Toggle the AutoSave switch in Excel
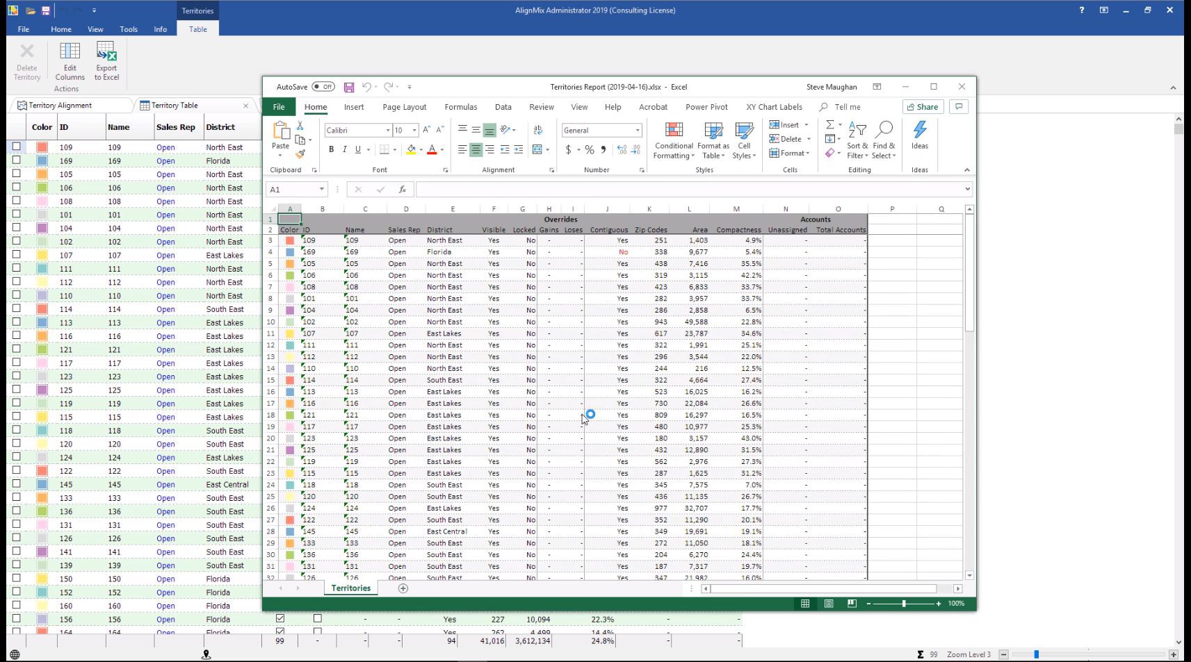This screenshot has width=1191, height=662. pos(323,87)
